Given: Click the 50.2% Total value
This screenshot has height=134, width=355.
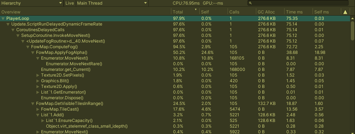Looking at the screenshot, I should [x=179, y=52].
